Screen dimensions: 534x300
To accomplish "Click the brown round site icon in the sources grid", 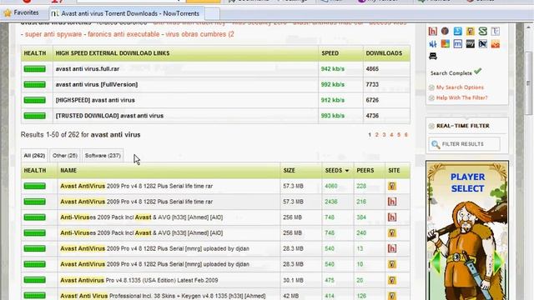I will pos(445,32).
